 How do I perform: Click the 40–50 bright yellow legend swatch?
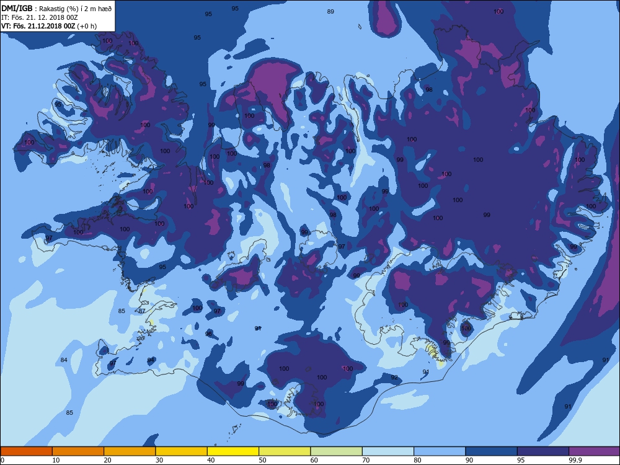(233, 451)
